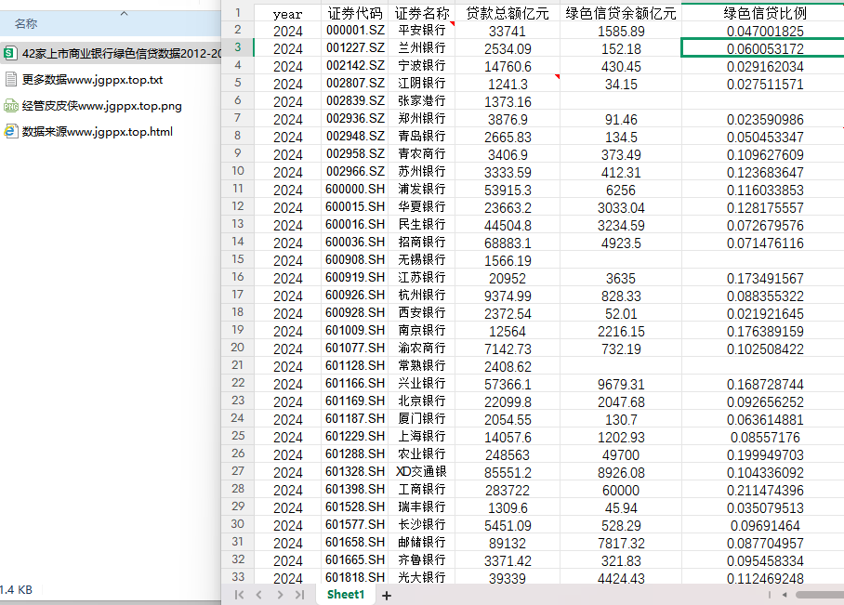Click the 苏州银行 cell
844x605 pixels.
(421, 172)
